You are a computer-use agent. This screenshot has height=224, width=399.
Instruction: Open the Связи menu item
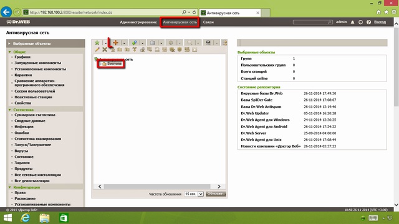click(208, 22)
